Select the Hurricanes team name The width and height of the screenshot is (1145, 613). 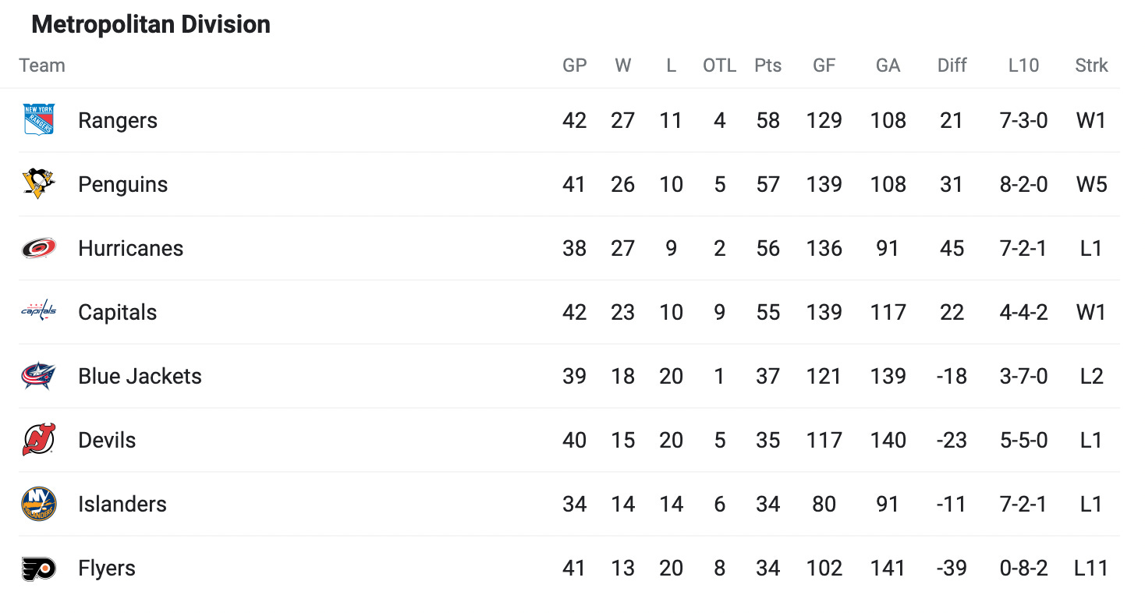[x=131, y=248]
